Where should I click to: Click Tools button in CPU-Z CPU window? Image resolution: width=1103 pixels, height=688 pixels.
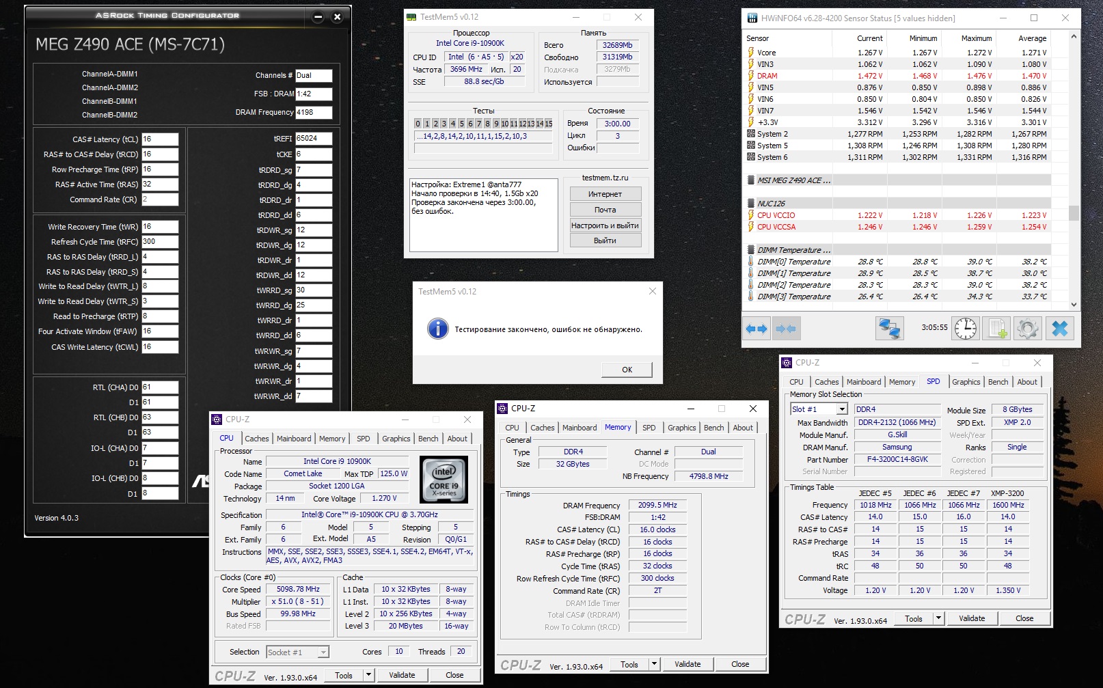point(344,675)
